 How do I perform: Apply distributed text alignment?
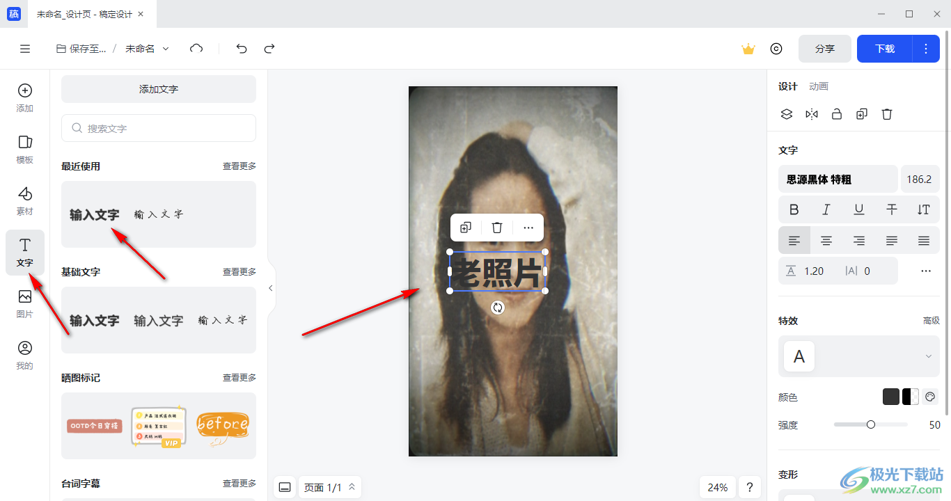924,241
